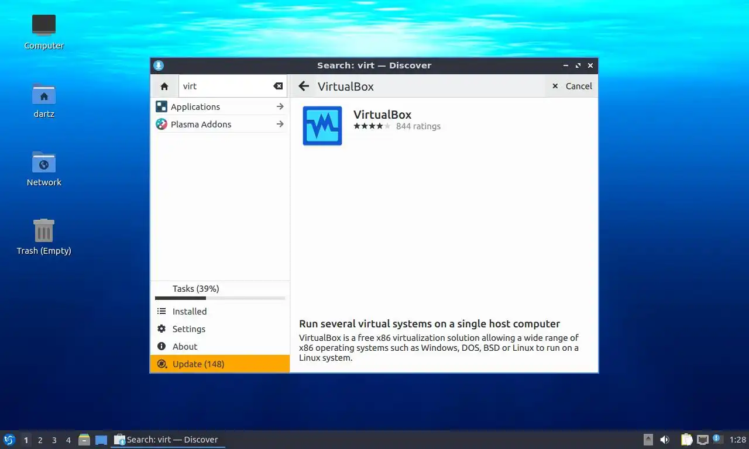Click the Installed list icon

pyautogui.click(x=162, y=312)
